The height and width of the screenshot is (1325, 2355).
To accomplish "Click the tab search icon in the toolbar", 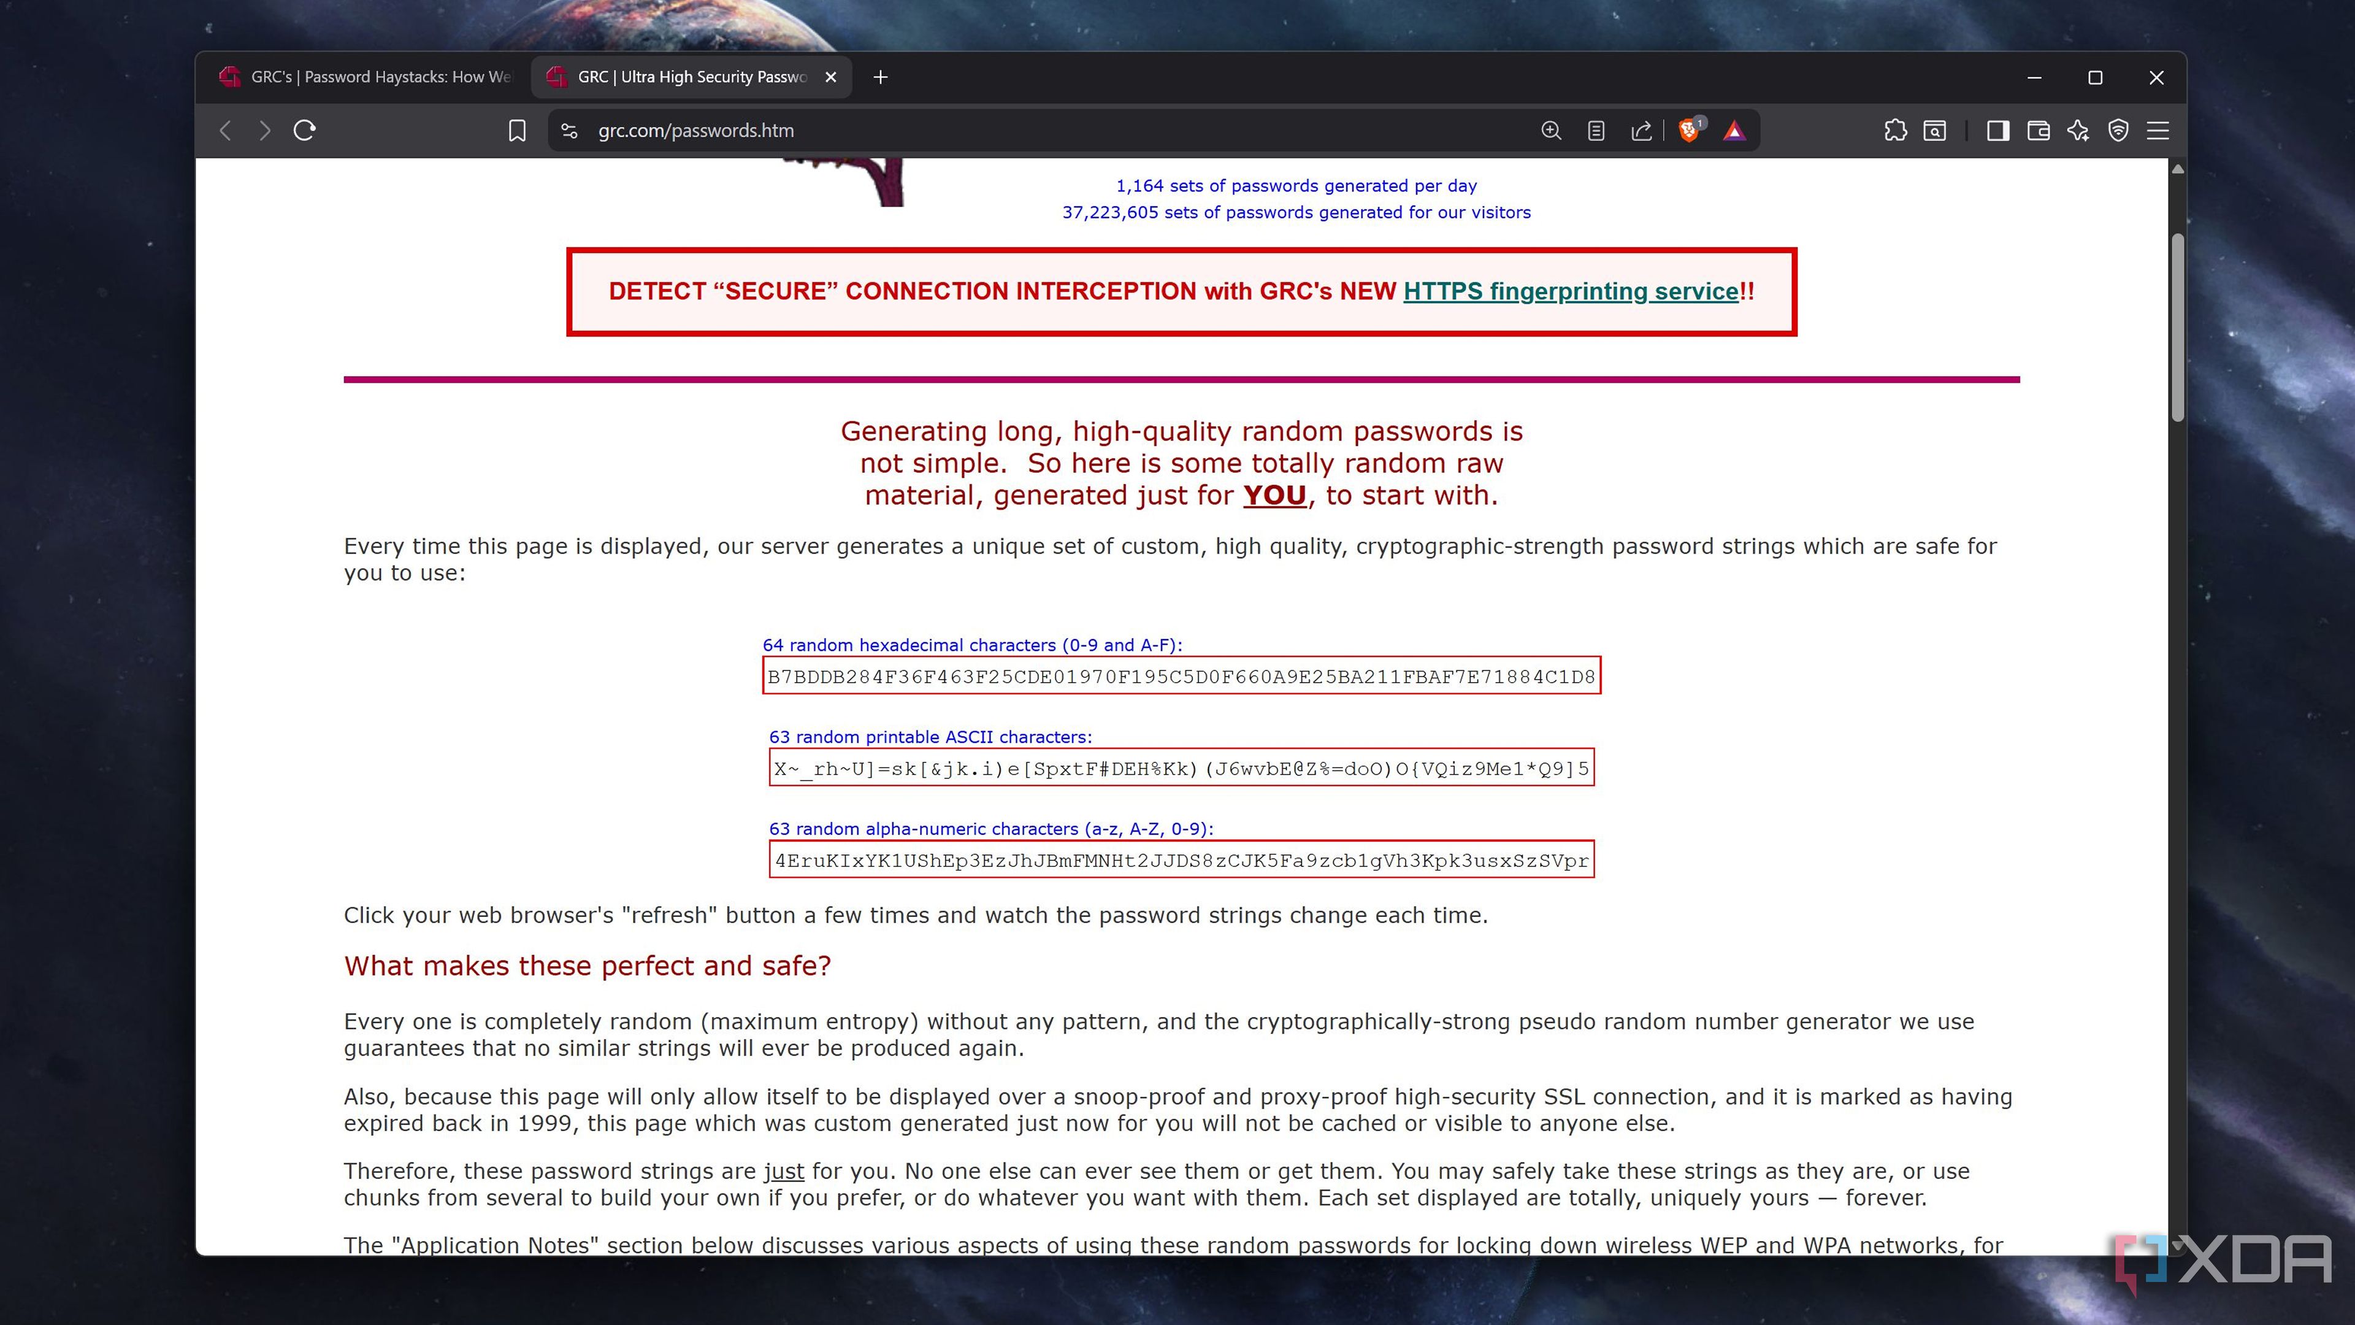I will coord(1936,131).
